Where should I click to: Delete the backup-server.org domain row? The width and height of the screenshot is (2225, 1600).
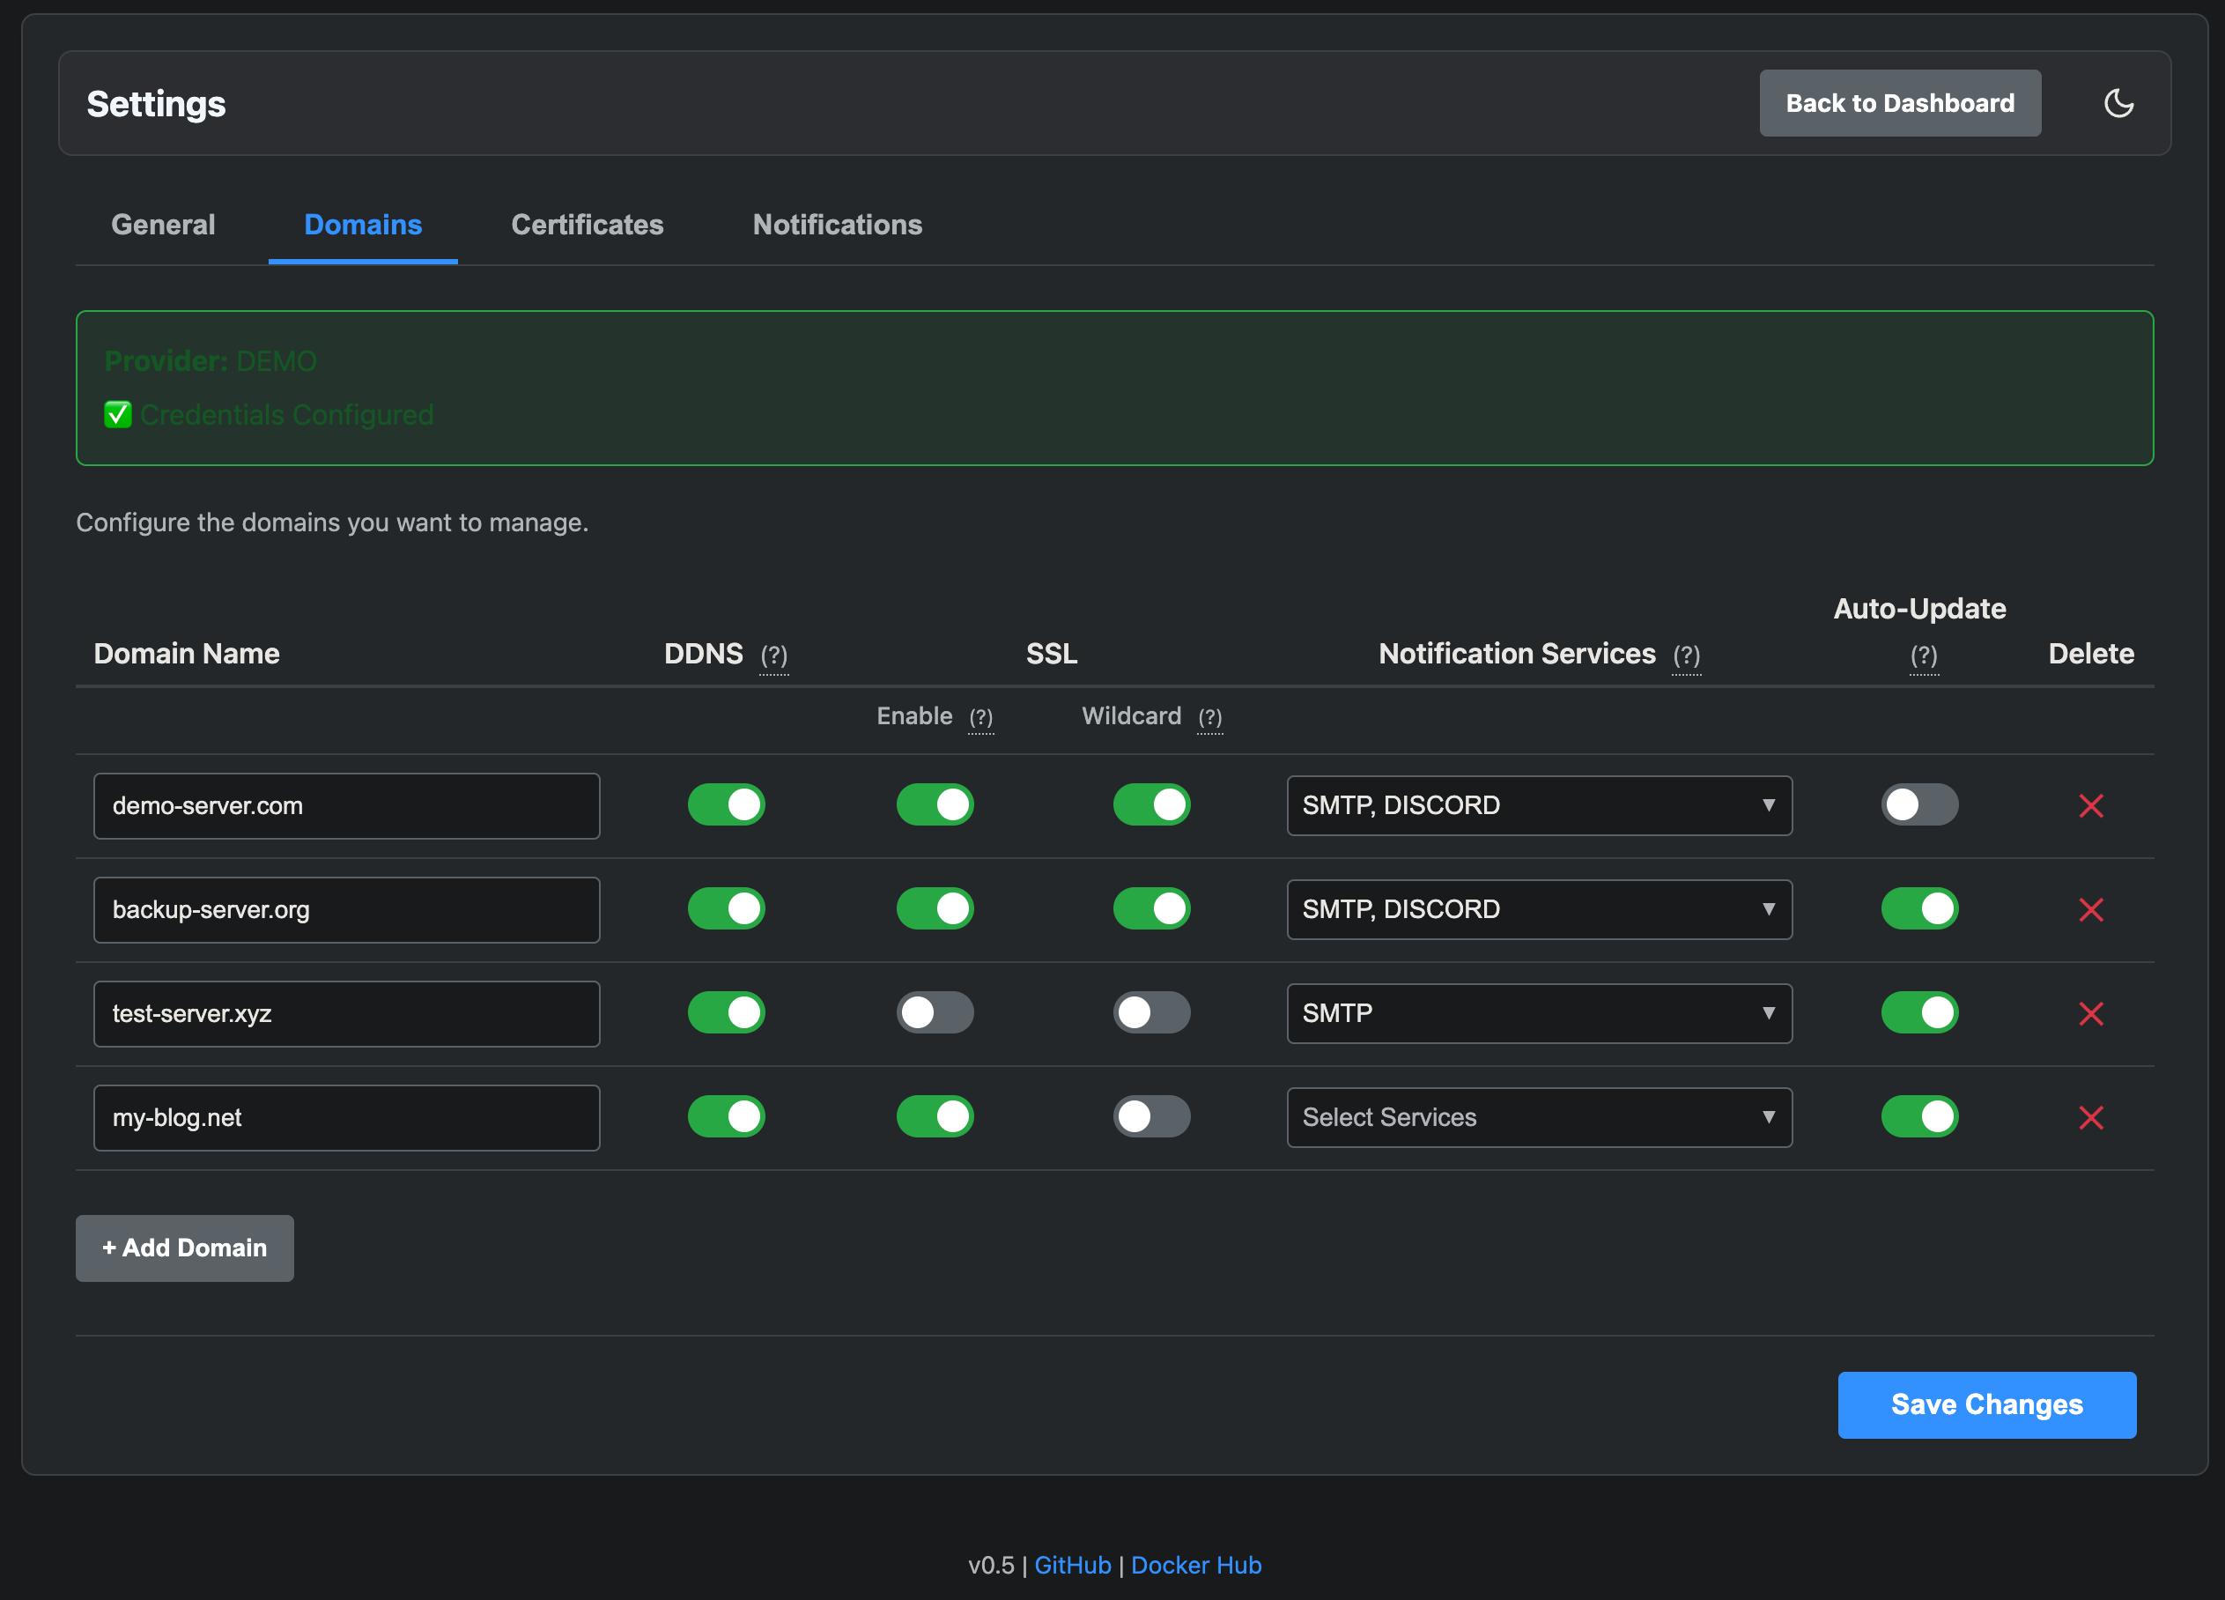(2090, 909)
